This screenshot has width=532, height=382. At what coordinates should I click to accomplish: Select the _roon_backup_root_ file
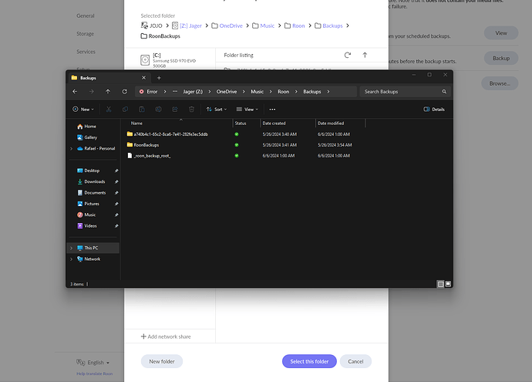click(x=152, y=156)
